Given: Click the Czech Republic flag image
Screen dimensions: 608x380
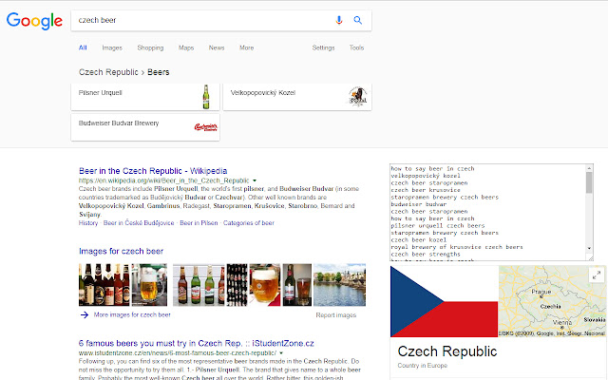Looking at the screenshot, I should (x=444, y=301).
